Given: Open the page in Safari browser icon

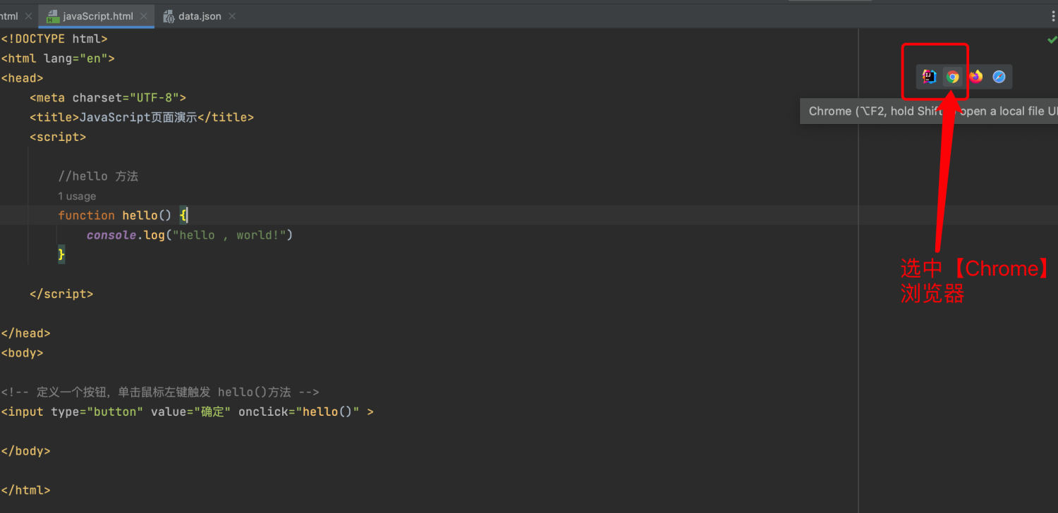Looking at the screenshot, I should pos(999,77).
